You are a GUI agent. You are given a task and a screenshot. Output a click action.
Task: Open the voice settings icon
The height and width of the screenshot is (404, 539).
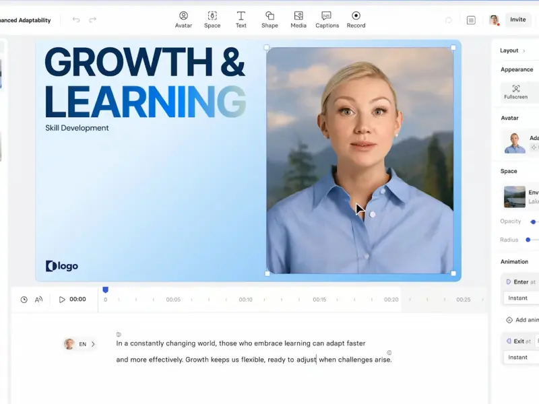click(x=38, y=300)
